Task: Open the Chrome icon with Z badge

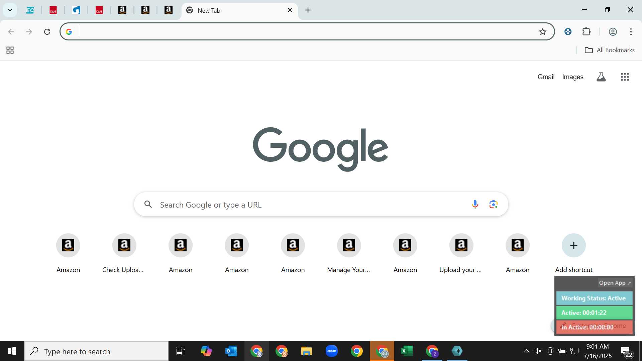Action: (432, 351)
